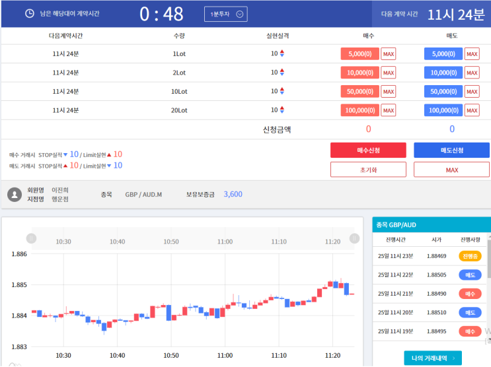Viewport: 491px width, 367px height.
Task: Open the 1분투자 investment type dropdown
Action: (x=226, y=14)
